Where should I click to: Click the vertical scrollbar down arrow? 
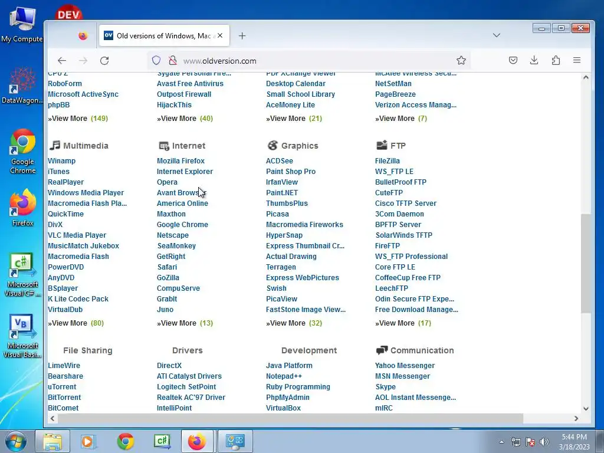click(x=586, y=409)
